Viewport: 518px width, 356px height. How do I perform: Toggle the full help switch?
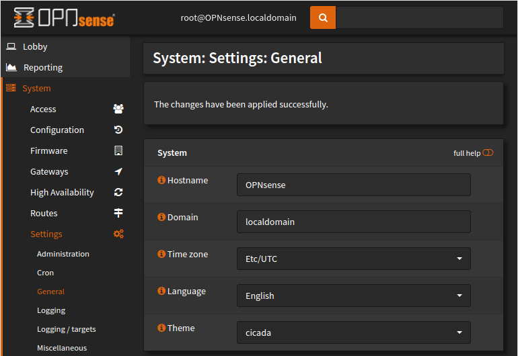[x=488, y=152]
